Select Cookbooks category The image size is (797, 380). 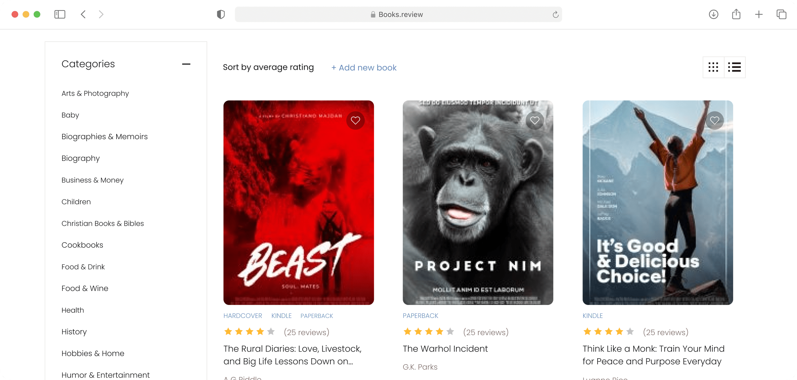pos(83,245)
